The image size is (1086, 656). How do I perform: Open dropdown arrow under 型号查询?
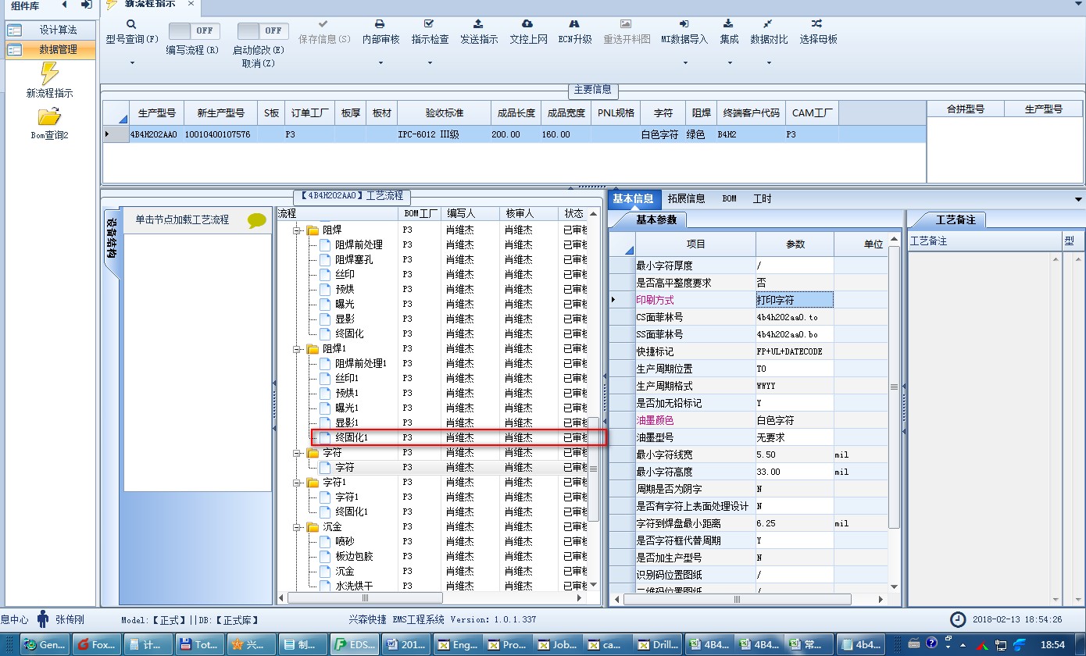[132, 62]
